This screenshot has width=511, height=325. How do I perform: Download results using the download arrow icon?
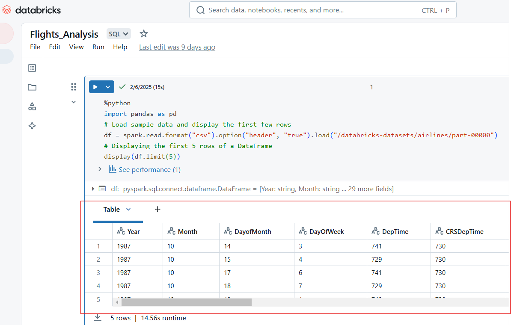coord(98,317)
